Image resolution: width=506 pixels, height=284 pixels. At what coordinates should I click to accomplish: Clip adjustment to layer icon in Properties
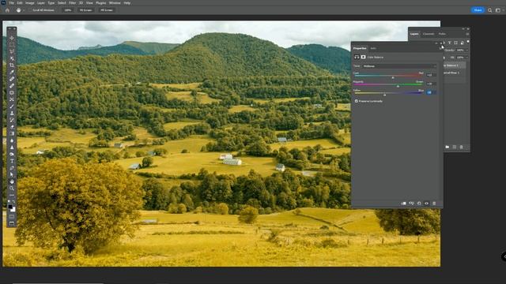404,204
